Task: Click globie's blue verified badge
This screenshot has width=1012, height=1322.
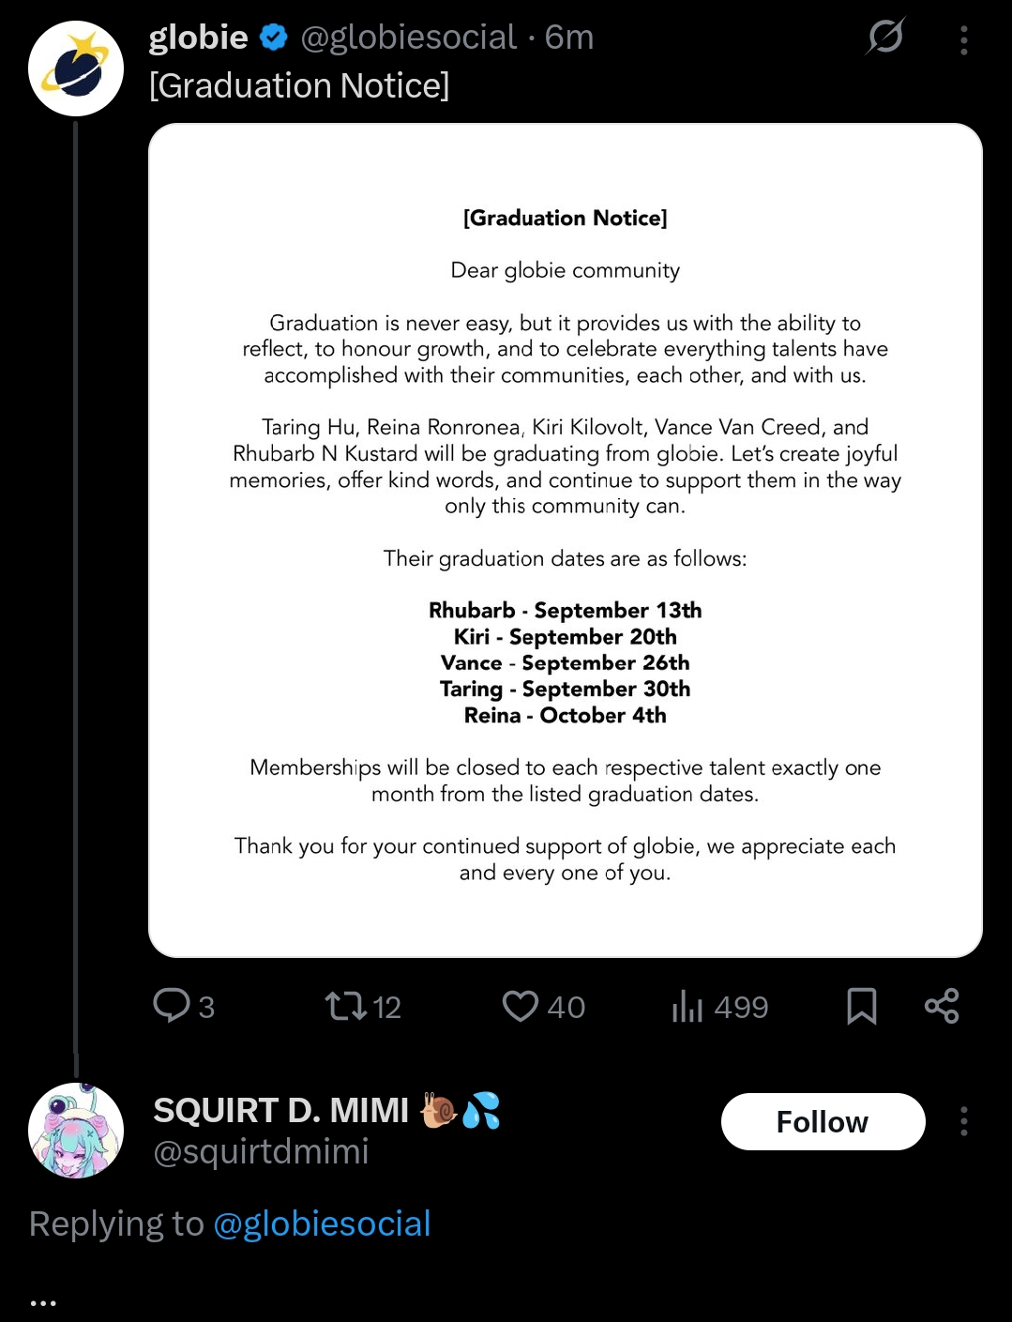Action: [x=274, y=38]
